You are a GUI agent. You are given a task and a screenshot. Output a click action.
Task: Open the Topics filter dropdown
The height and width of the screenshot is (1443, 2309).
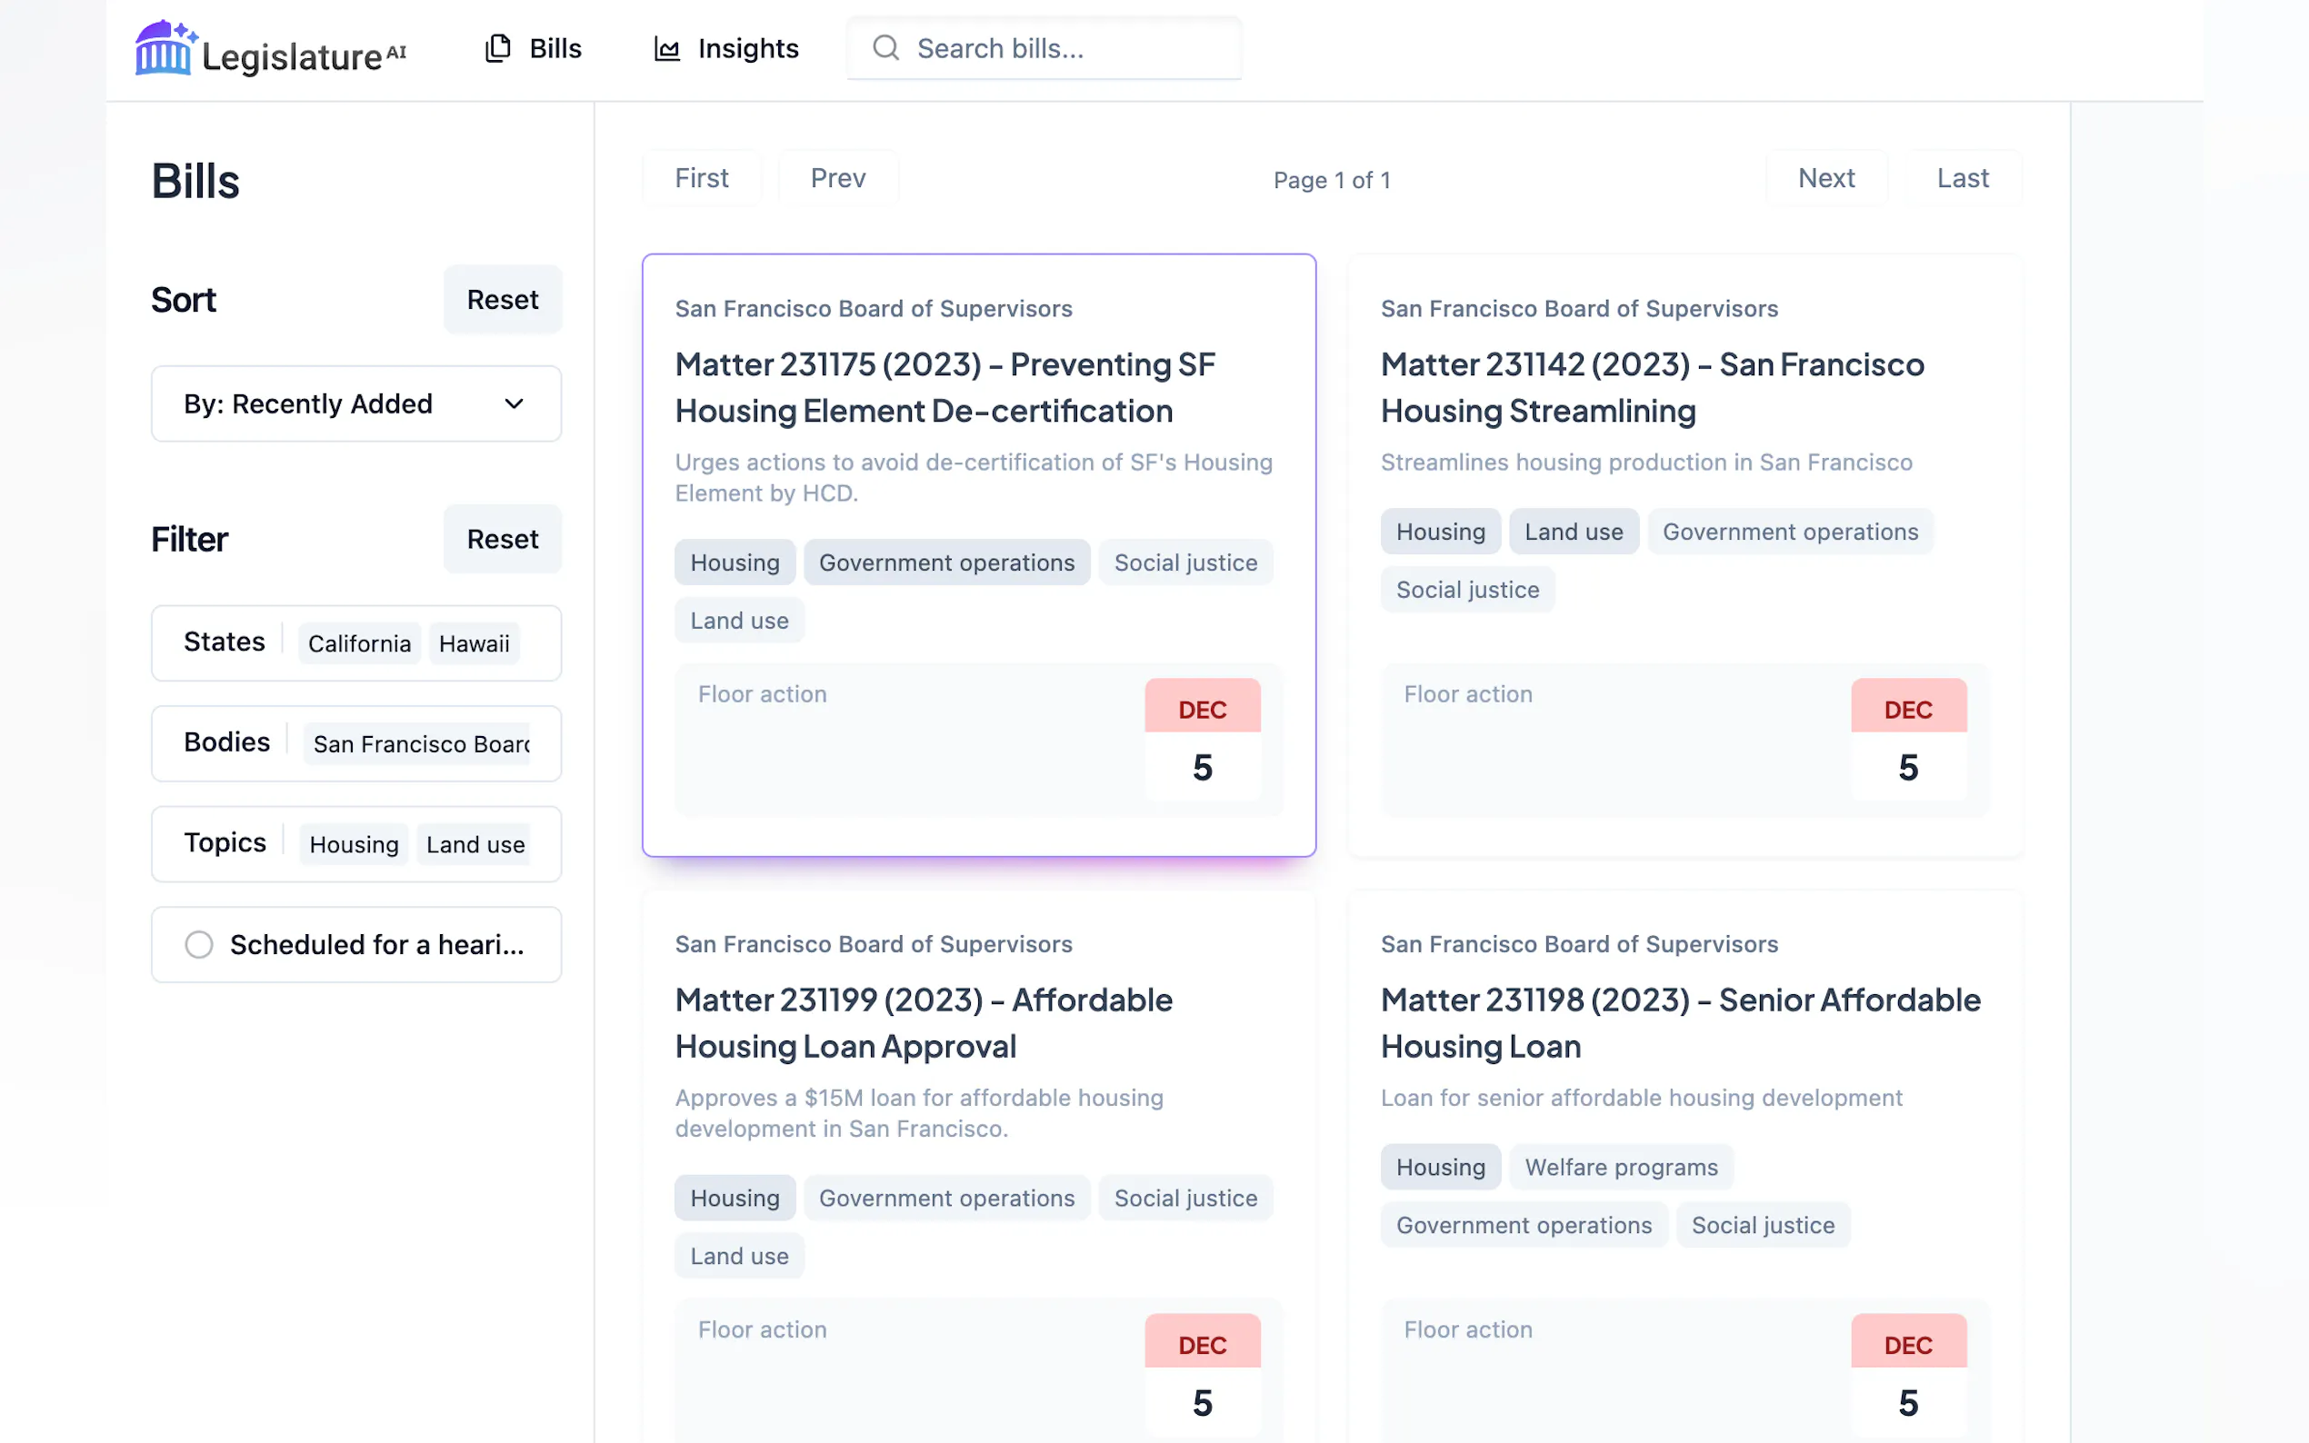pyautogui.click(x=355, y=843)
